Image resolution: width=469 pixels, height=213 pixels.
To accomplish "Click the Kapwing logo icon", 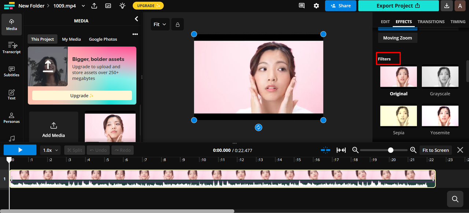I will coord(10,5).
